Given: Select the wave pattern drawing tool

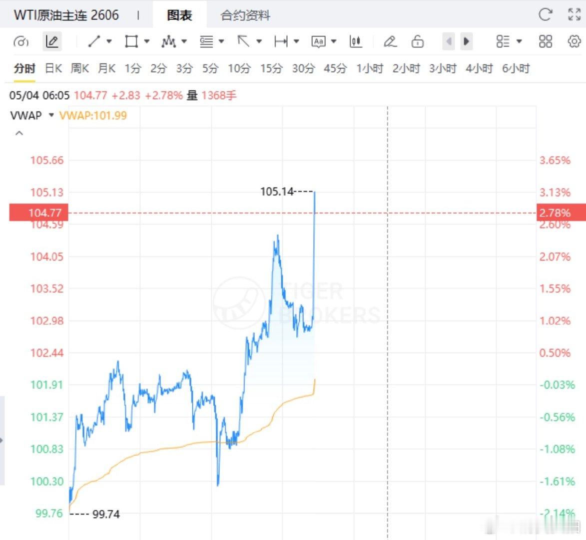Looking at the screenshot, I should [x=168, y=41].
